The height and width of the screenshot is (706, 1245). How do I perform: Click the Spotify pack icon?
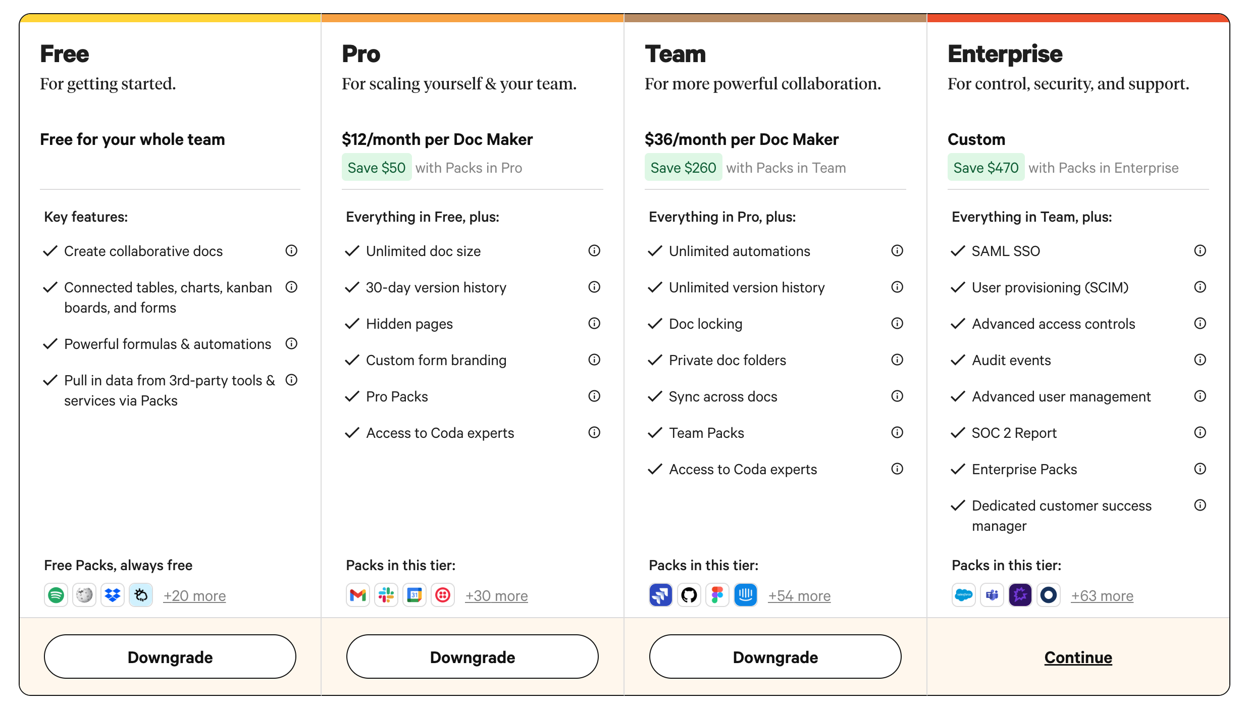click(56, 595)
